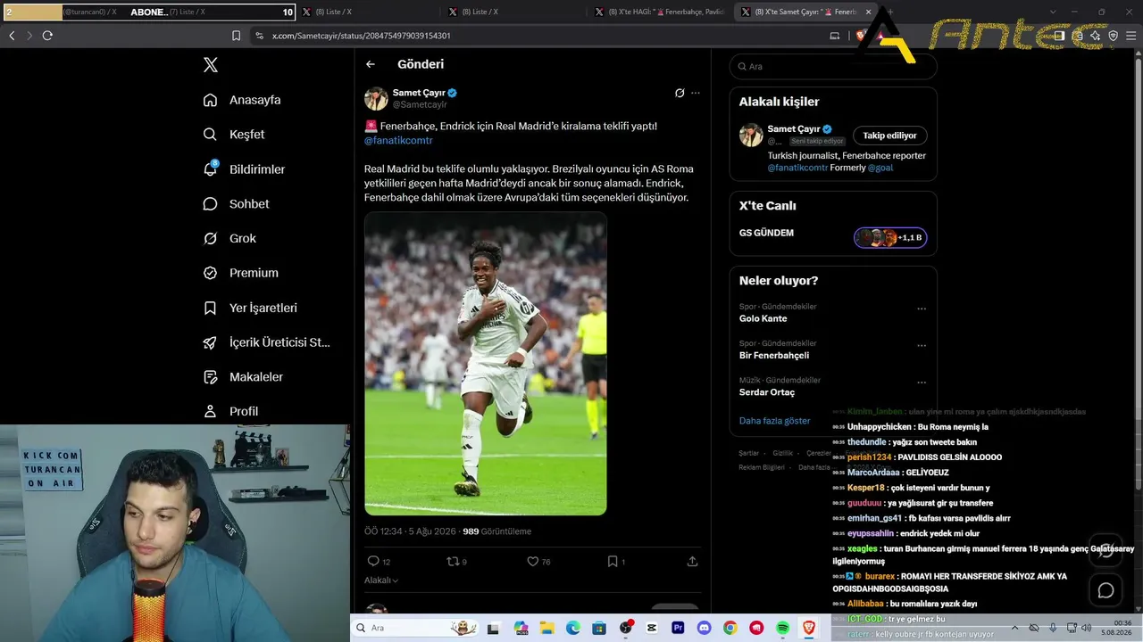
Task: Go back using the Gönderi arrow
Action: point(371,64)
